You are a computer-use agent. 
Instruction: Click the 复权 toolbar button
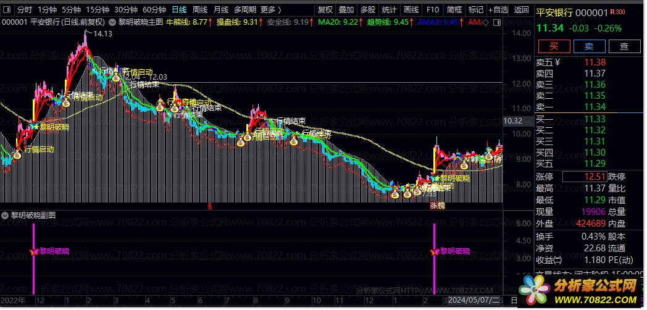click(x=325, y=9)
